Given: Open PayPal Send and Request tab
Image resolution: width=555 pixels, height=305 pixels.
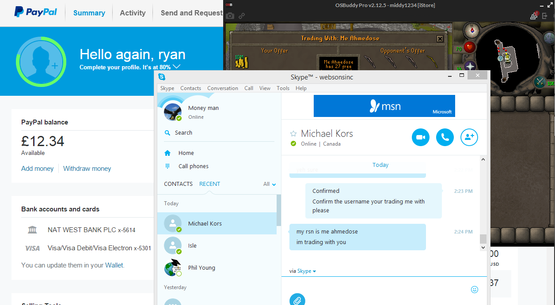Looking at the screenshot, I should (x=192, y=13).
